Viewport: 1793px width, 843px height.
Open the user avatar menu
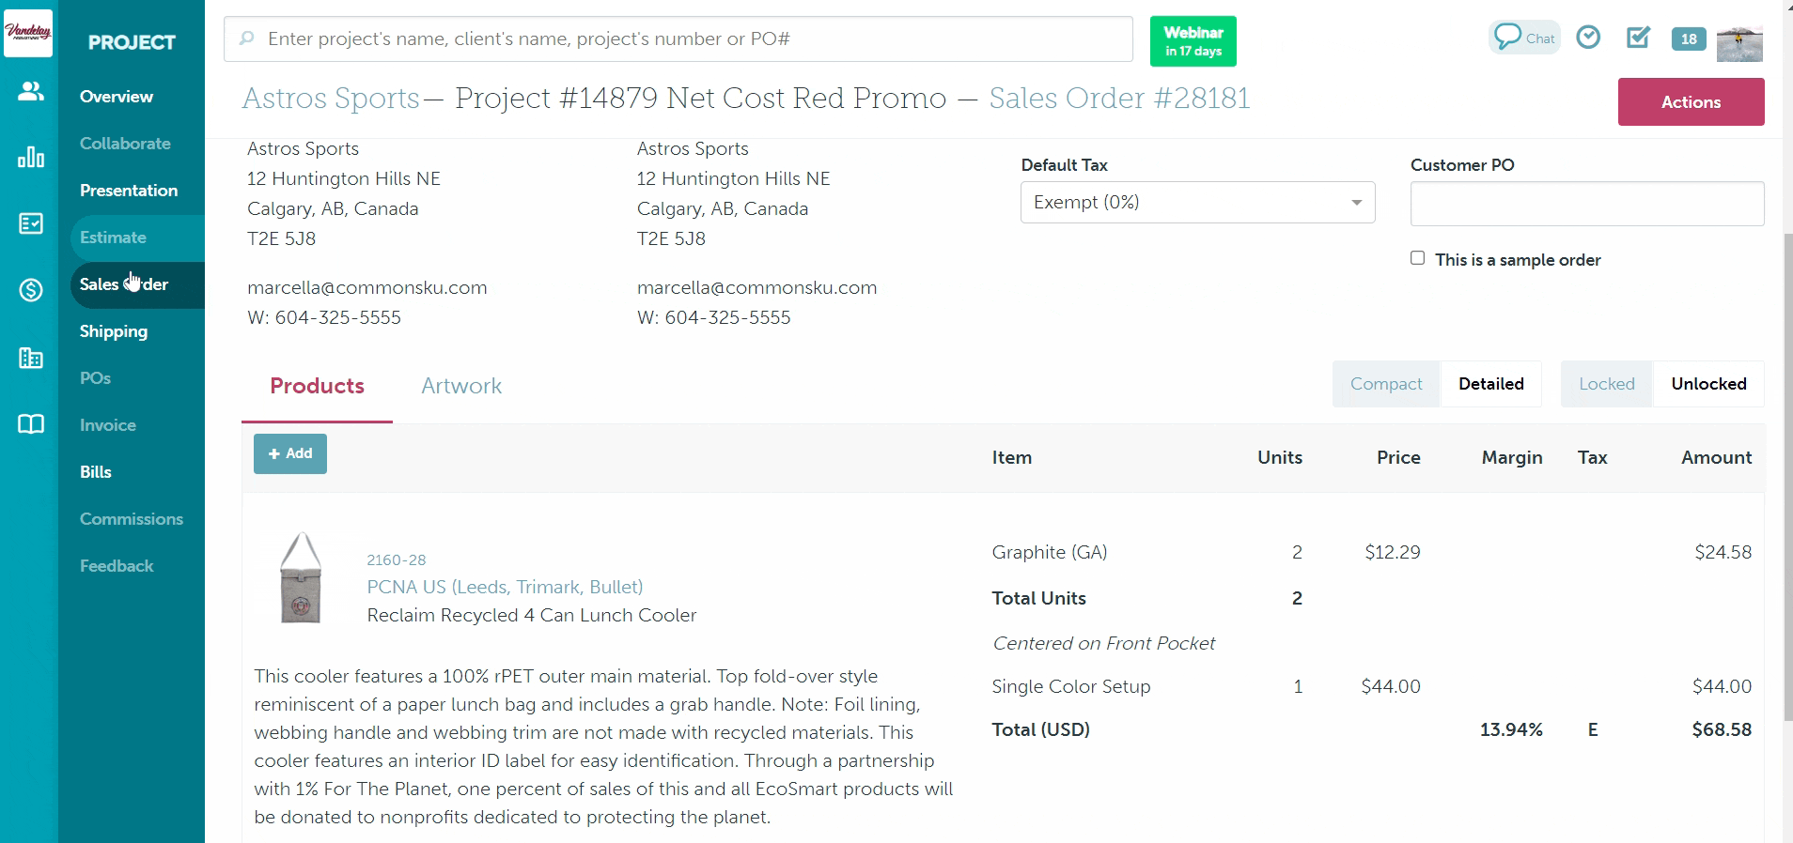(x=1738, y=43)
